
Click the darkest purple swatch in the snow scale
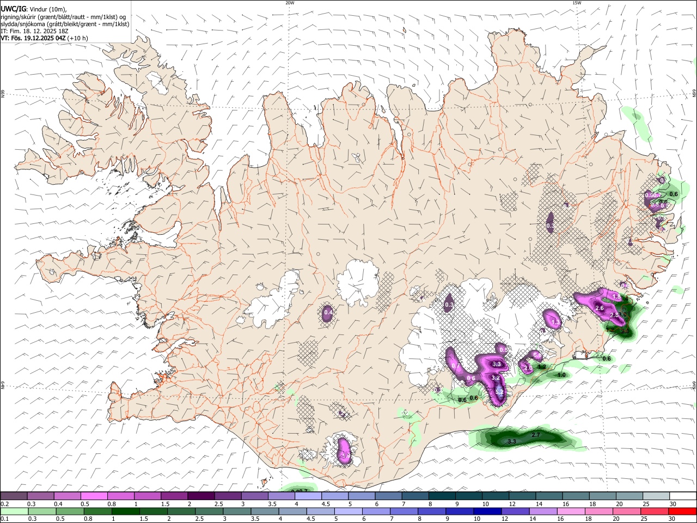coord(200,496)
